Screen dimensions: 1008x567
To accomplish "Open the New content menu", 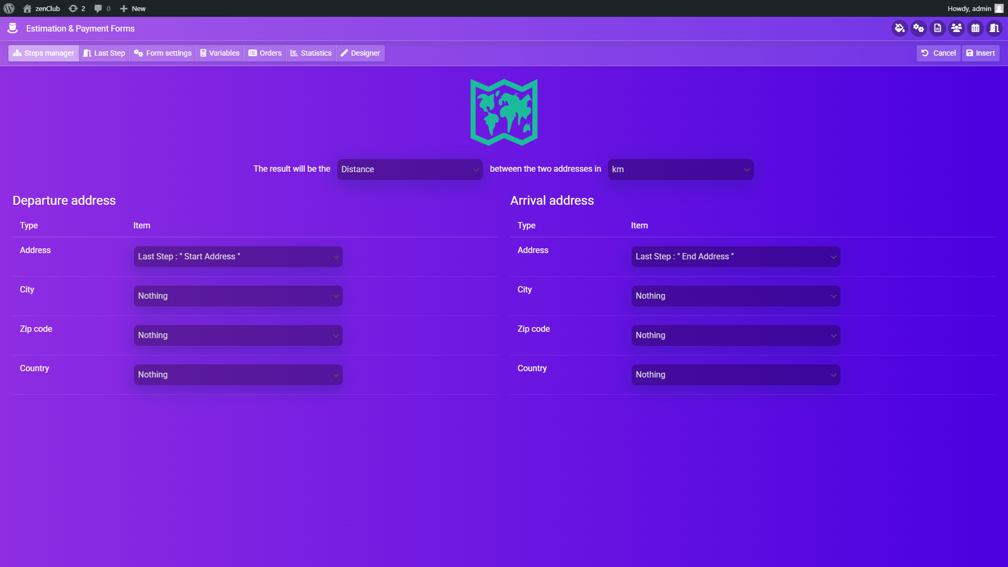I will tap(133, 8).
